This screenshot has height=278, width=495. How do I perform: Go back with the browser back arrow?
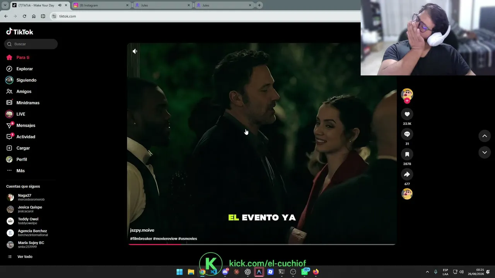(6, 16)
